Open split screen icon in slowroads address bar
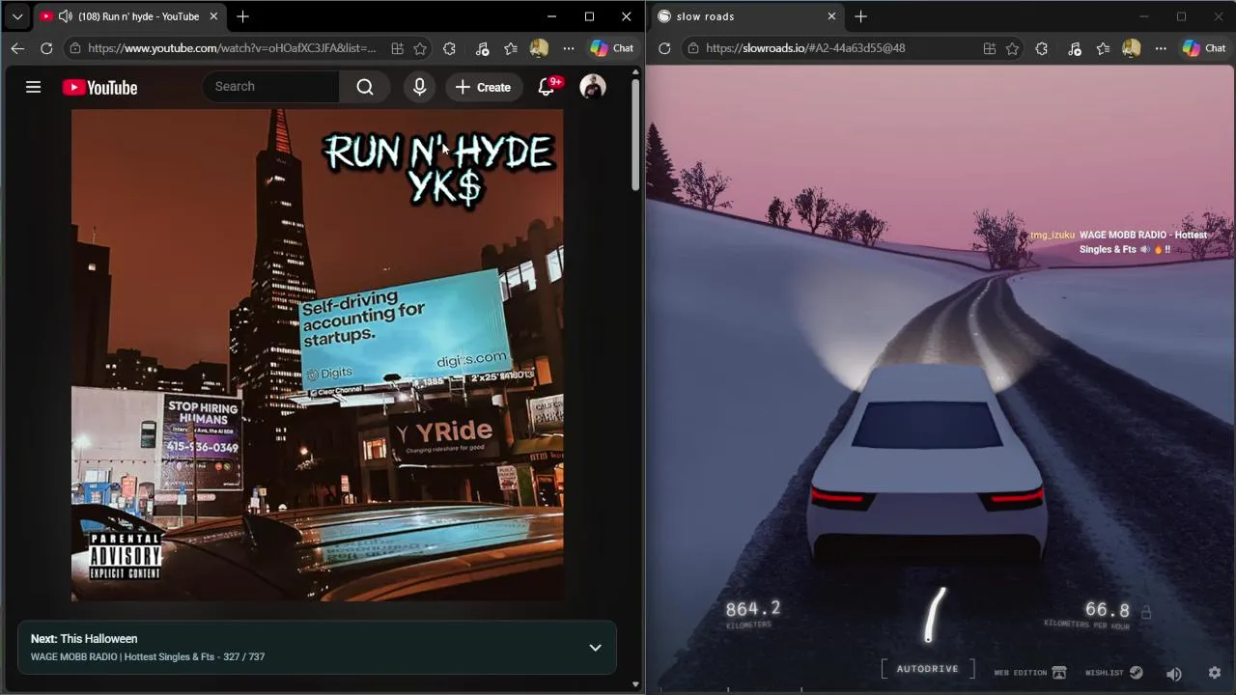 989,48
